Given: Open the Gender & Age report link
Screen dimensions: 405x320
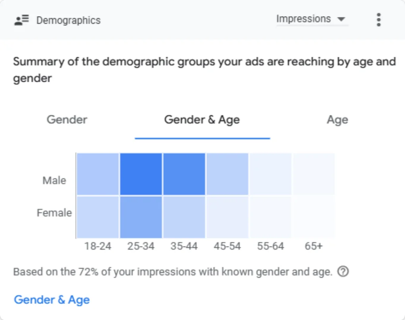Looking at the screenshot, I should point(52,300).
